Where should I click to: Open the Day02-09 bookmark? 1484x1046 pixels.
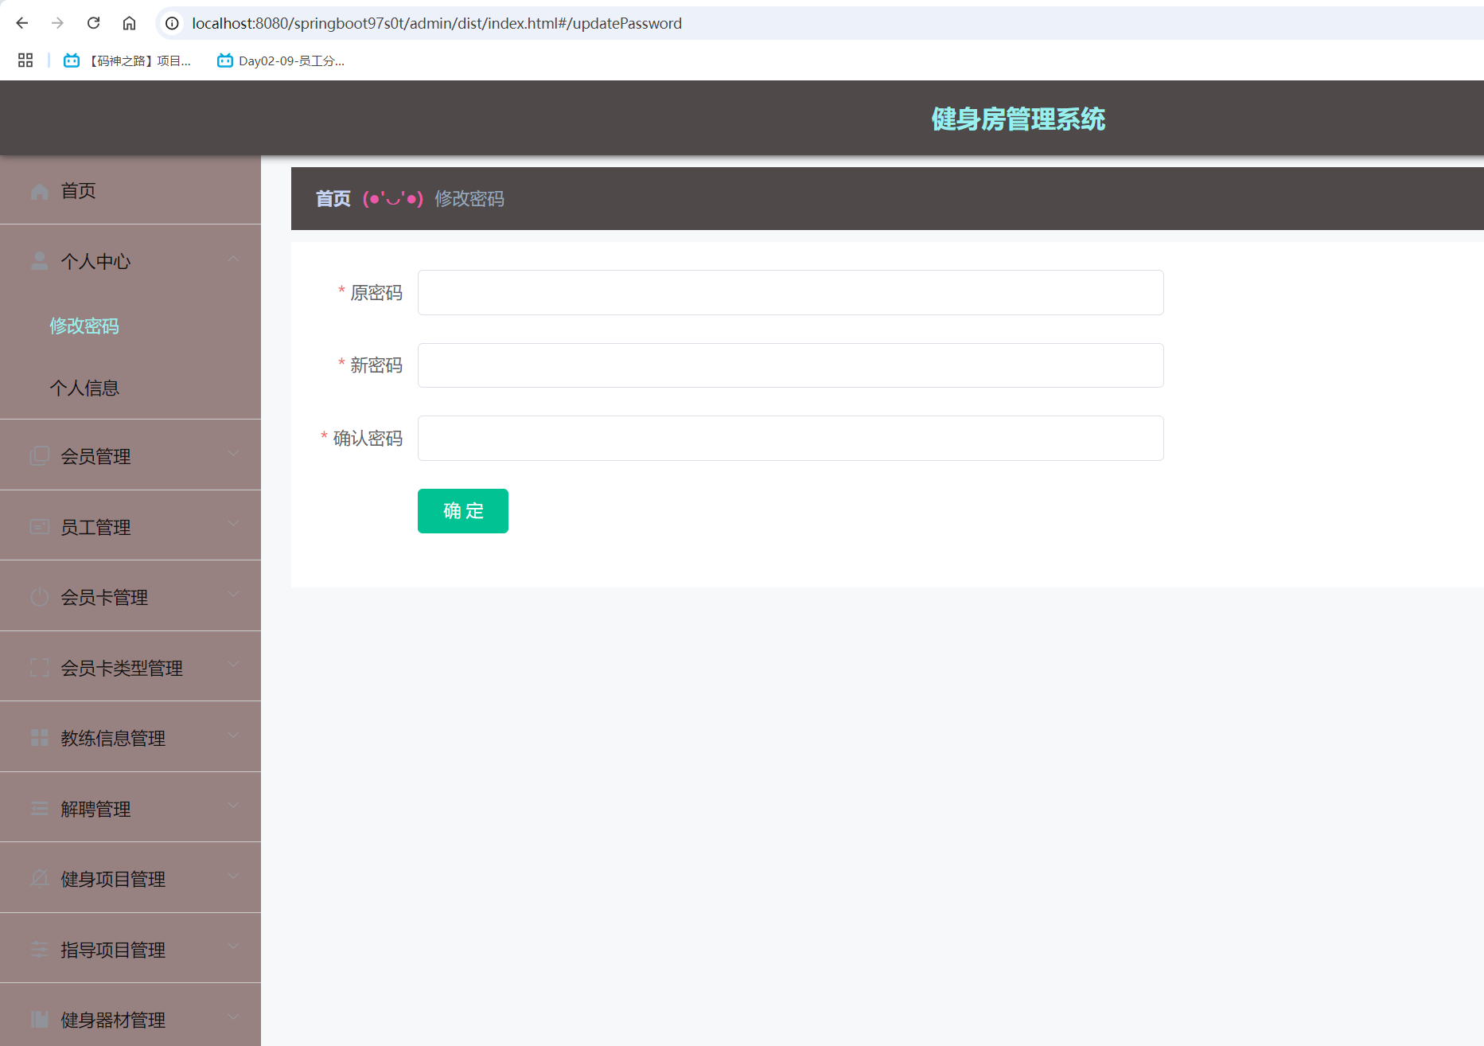click(x=282, y=61)
